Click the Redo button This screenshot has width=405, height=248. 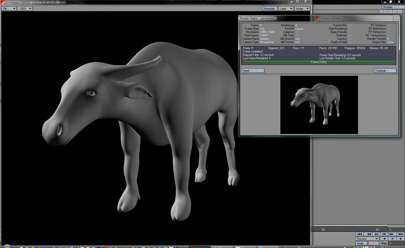[x=374, y=243]
